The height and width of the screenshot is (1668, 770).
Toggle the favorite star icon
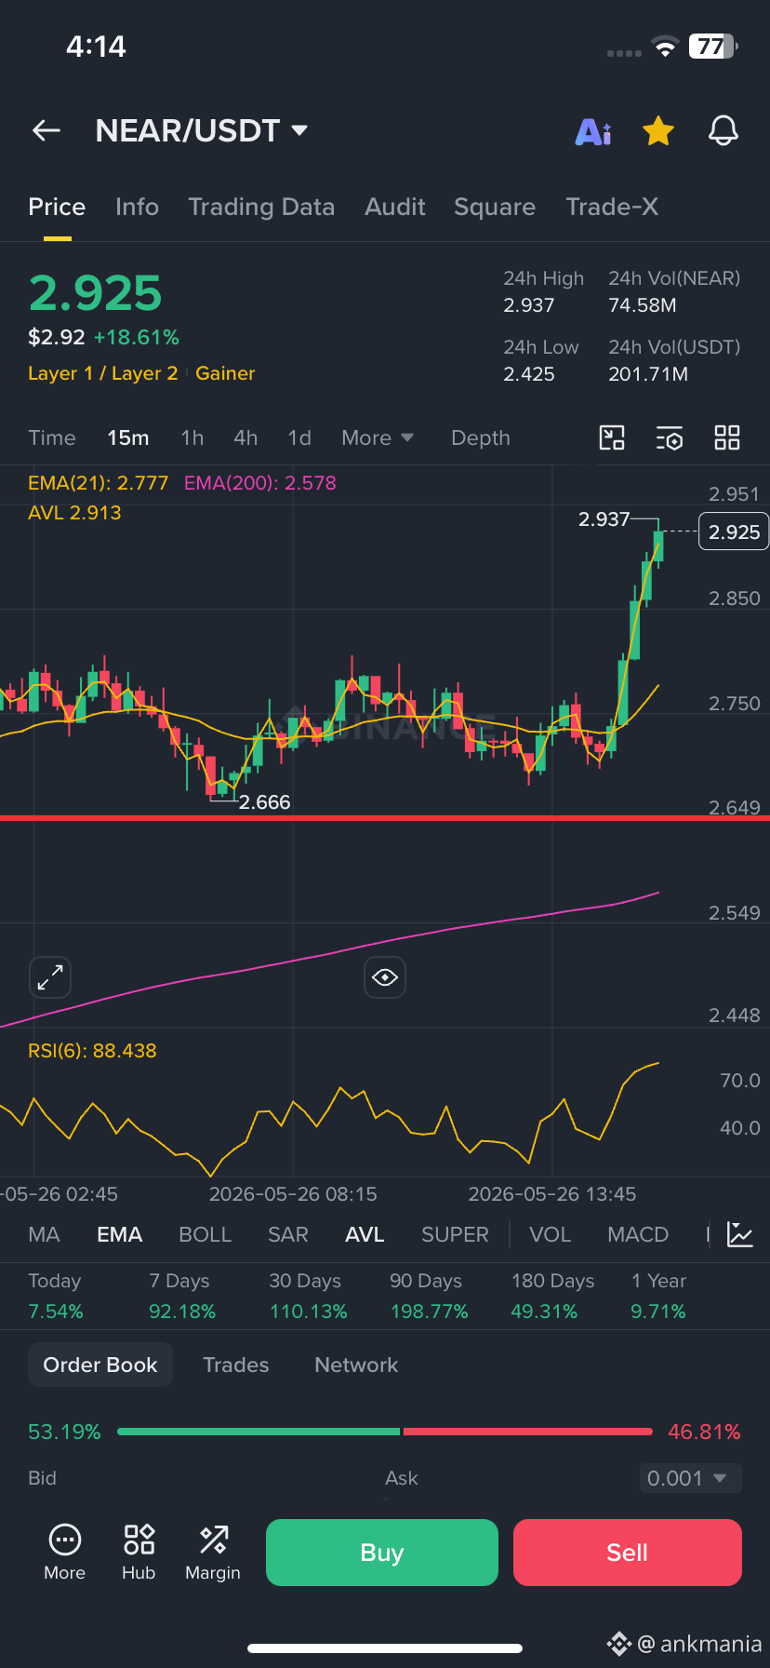point(658,131)
